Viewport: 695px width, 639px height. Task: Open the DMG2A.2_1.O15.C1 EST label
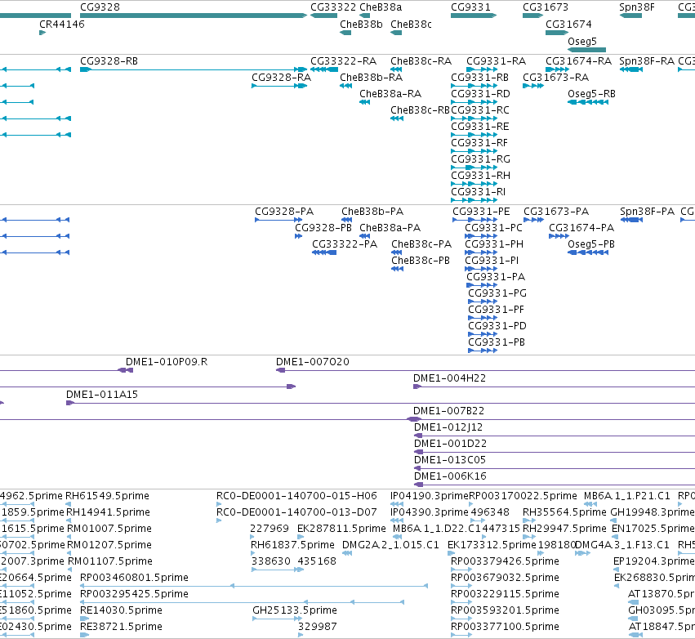(390, 544)
